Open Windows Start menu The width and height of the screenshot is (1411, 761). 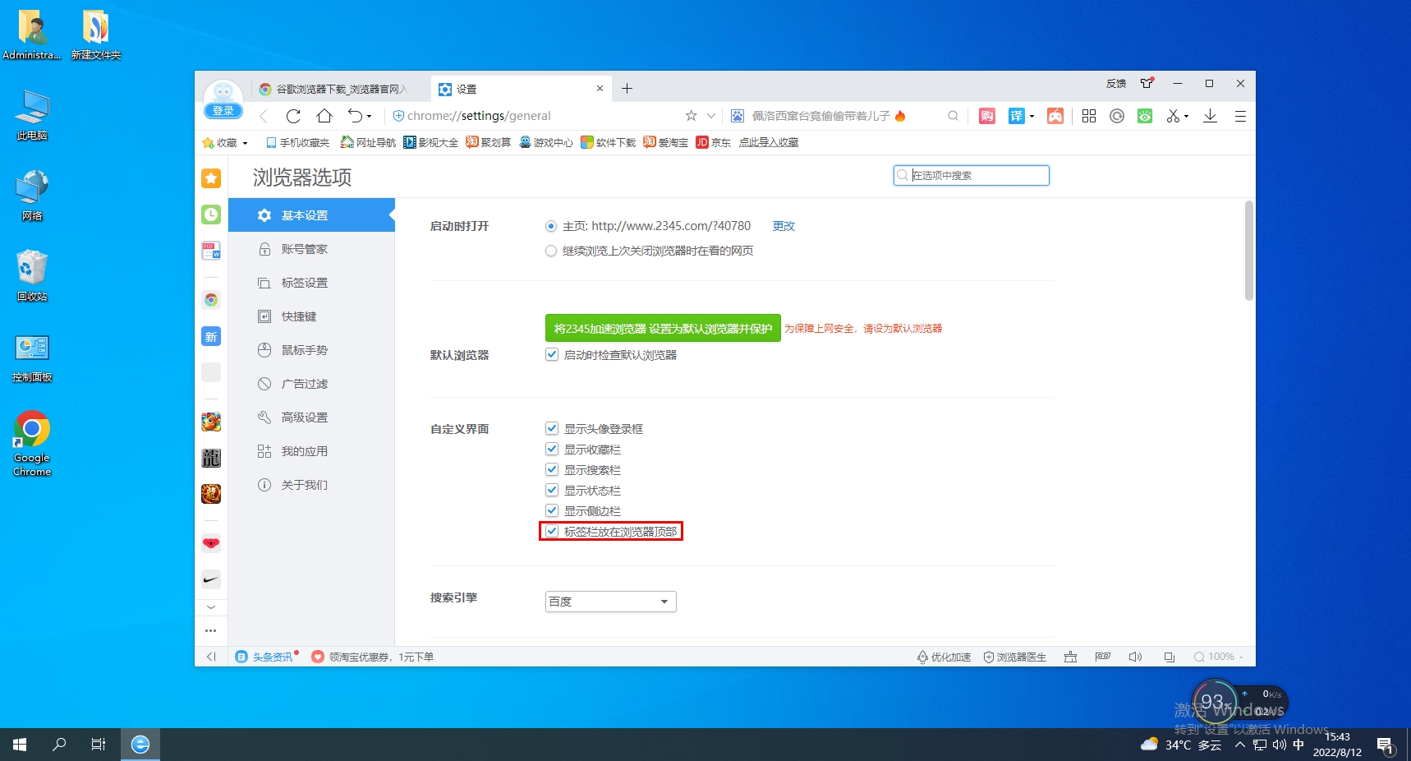[x=20, y=745]
